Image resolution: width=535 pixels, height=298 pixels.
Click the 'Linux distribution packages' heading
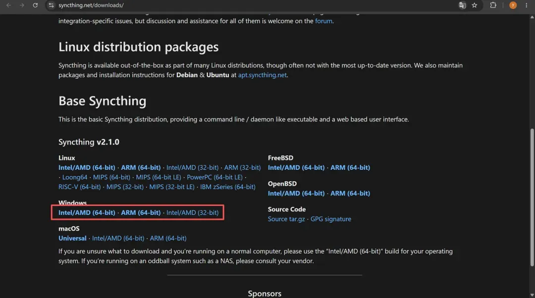coord(139,47)
